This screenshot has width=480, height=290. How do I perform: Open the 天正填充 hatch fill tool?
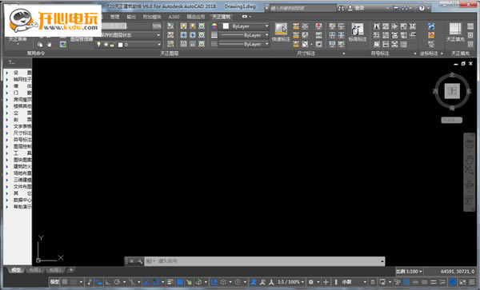pyautogui.click(x=455, y=33)
